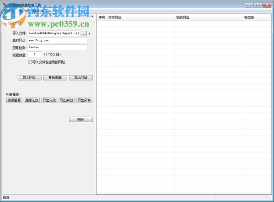This screenshot has height=202, width=274.
Task: Start query with 开始查询 button
Action: [55, 78]
